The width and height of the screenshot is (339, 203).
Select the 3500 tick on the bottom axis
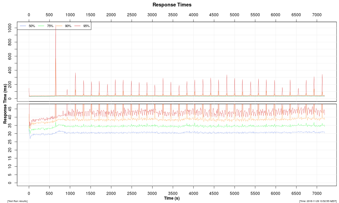click(x=173, y=193)
